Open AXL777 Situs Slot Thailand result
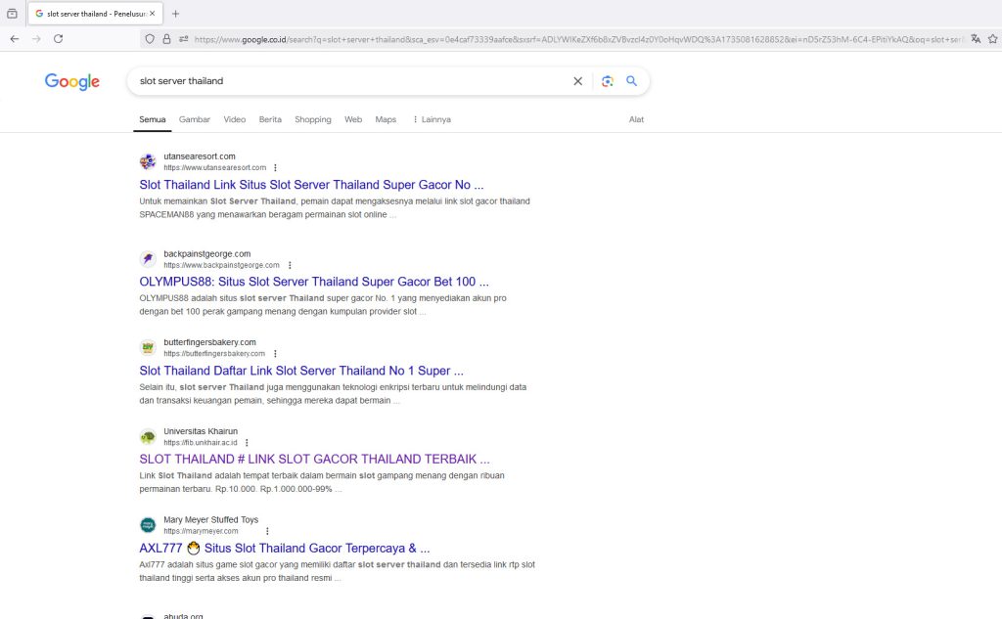 tap(285, 548)
